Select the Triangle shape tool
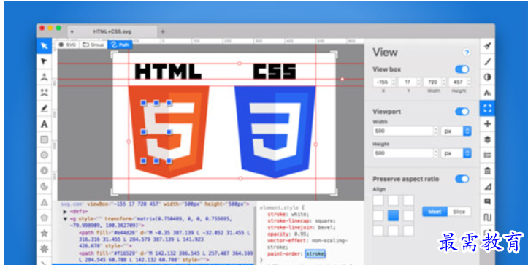The image size is (528, 265). pos(44,202)
